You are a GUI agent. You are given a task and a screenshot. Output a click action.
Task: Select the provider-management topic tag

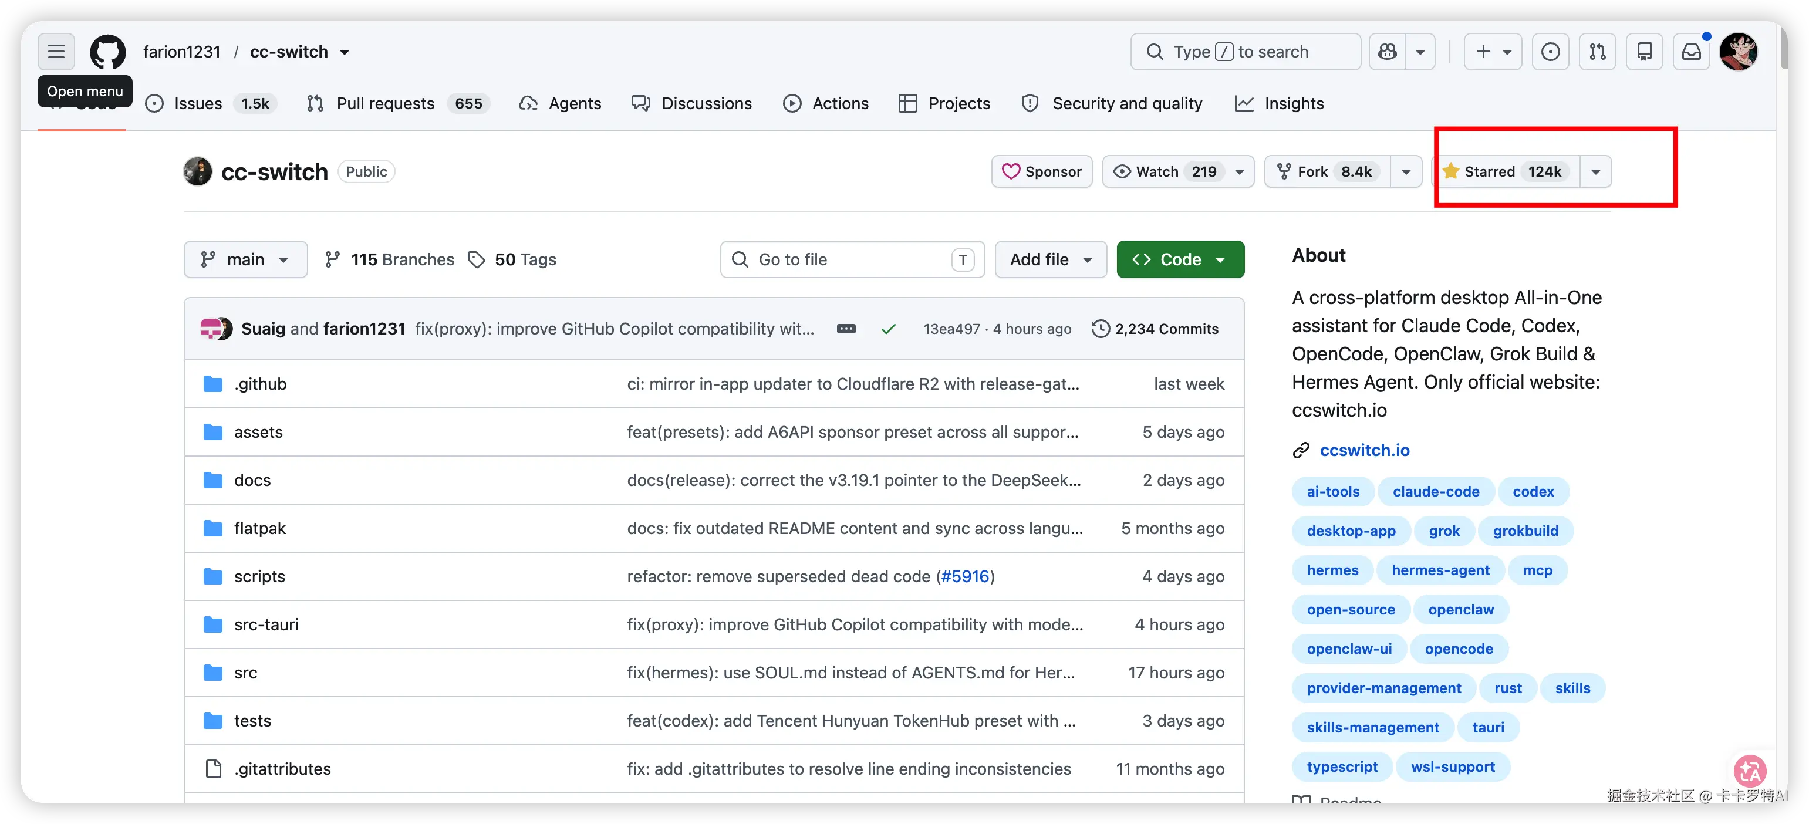point(1383,688)
